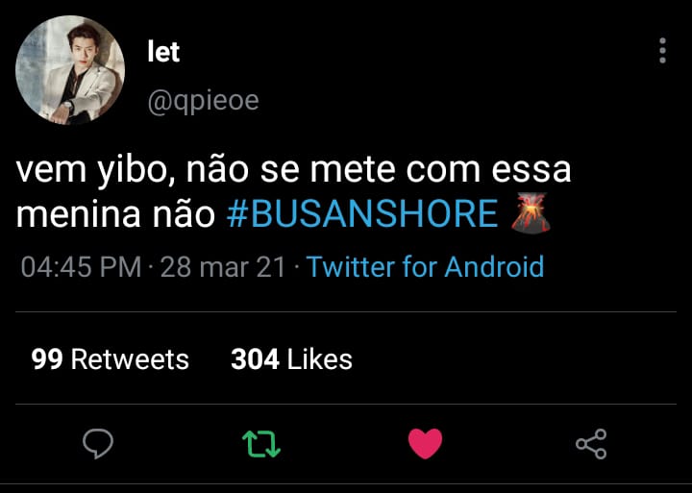The width and height of the screenshot is (692, 493).
Task: Open let's profile picture
Action: [x=70, y=70]
